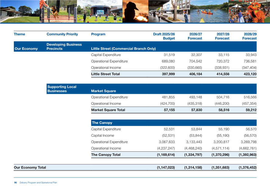
Task: Click the value 481,855
Action: (168, 97)
